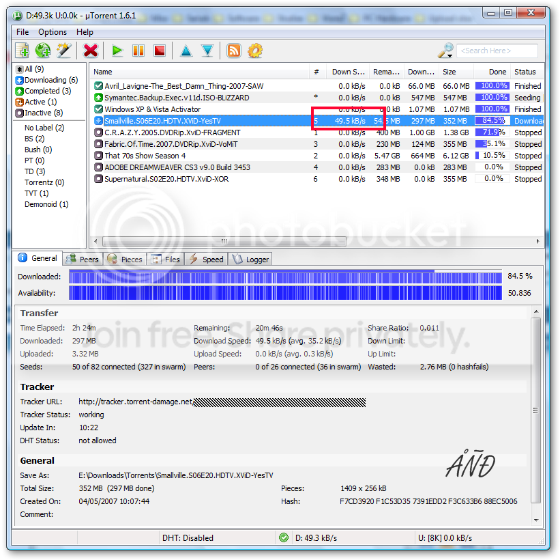
Task: Select All (9) category
Action: (x=30, y=69)
